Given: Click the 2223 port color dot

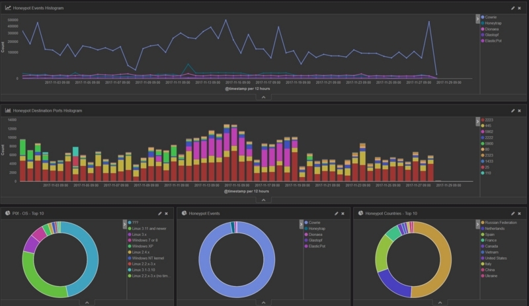Looking at the screenshot, I should pos(483,120).
